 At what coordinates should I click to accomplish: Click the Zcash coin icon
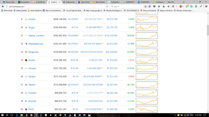[26, 60]
